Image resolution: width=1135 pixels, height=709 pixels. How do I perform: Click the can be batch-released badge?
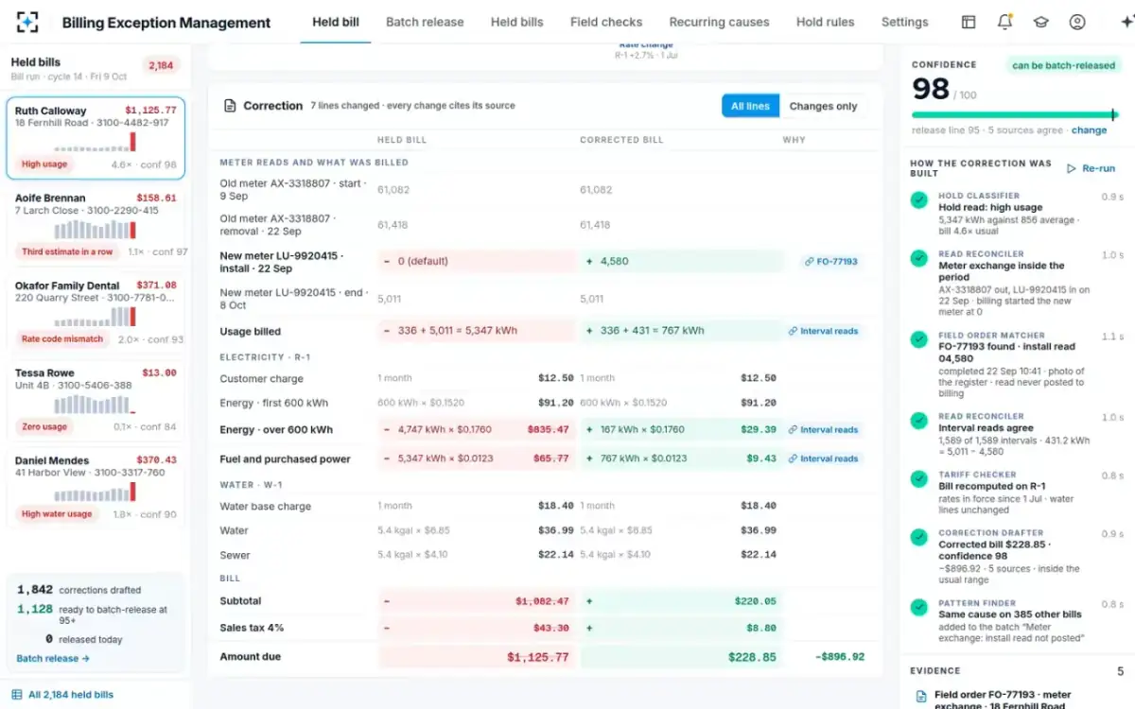tap(1063, 65)
